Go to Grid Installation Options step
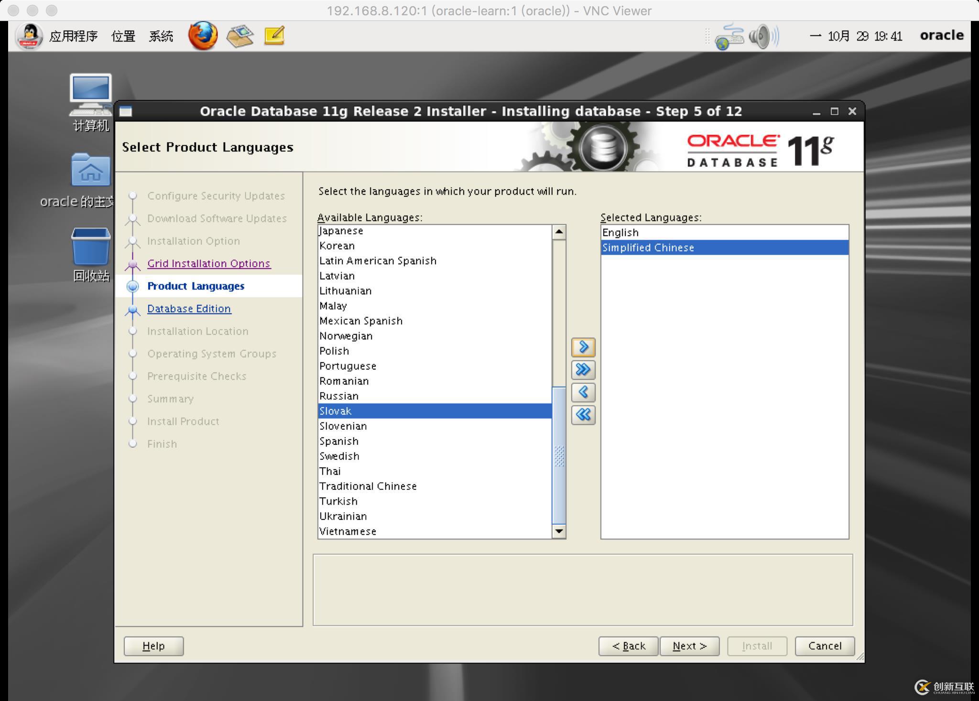 pyautogui.click(x=209, y=263)
